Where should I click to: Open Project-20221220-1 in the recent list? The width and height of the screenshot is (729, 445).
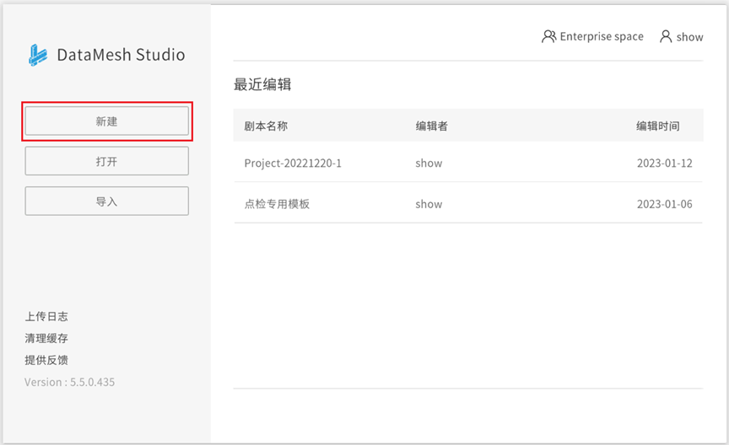pyautogui.click(x=293, y=163)
